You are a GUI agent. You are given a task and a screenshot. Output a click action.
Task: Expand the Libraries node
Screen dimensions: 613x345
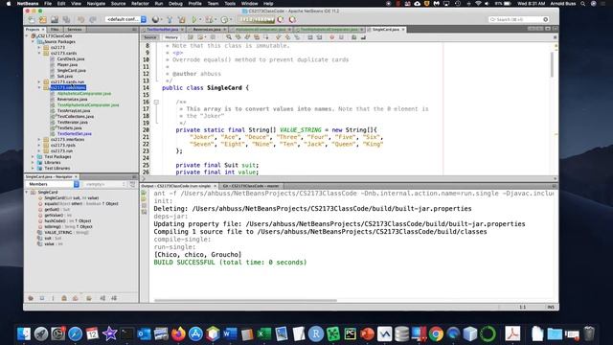[x=34, y=162]
